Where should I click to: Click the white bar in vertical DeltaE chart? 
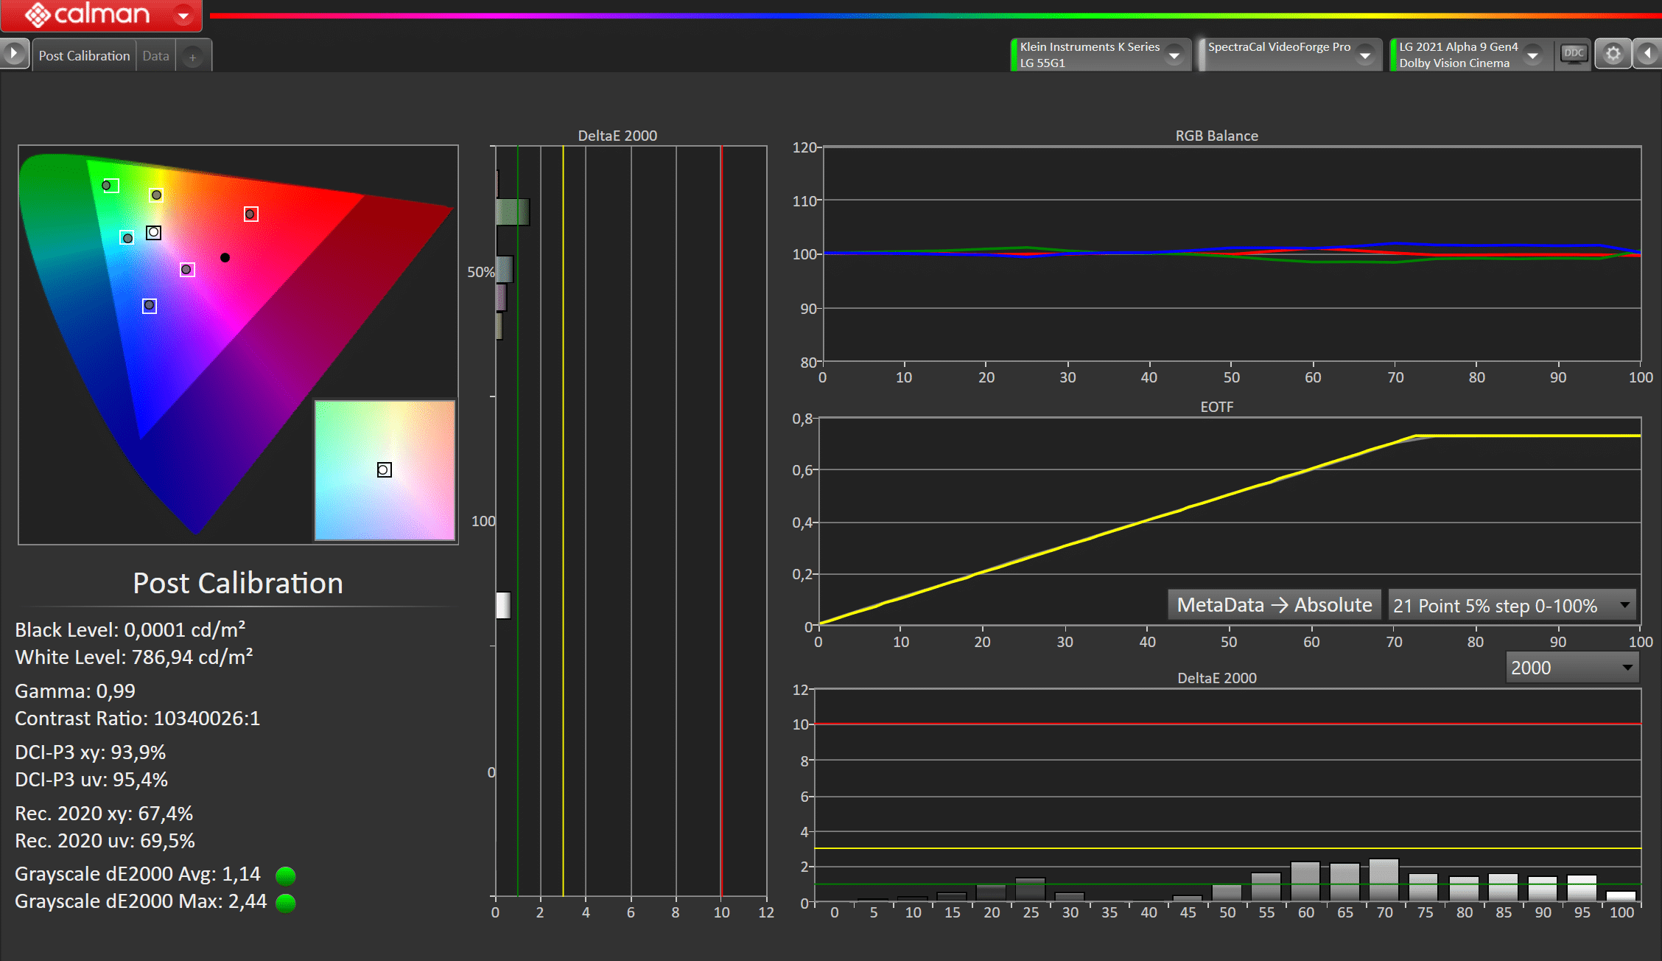[x=504, y=605]
